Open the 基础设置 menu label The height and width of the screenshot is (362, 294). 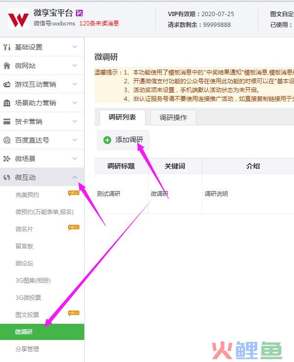click(28, 47)
